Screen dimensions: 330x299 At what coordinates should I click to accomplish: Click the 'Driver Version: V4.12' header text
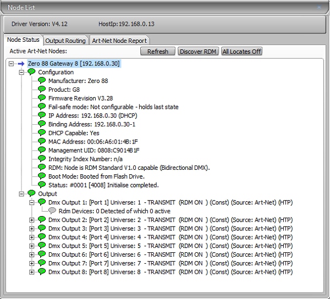(x=40, y=24)
